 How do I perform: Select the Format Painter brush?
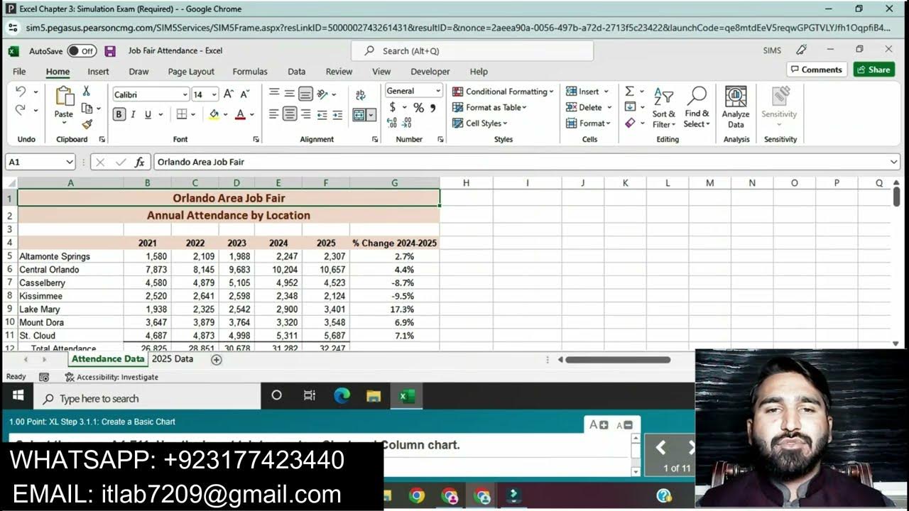pos(87,124)
